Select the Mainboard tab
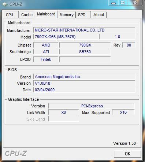 [46, 14]
